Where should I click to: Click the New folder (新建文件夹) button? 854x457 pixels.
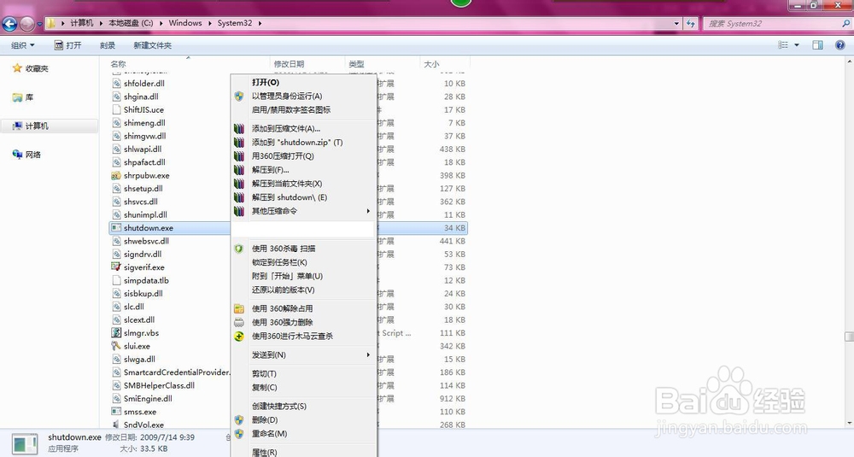coord(153,45)
